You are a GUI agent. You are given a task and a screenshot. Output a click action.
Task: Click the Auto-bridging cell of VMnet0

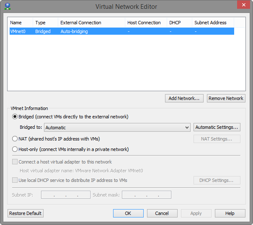coord(74,31)
